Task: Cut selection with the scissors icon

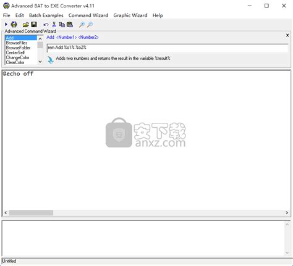Action: coord(54,25)
